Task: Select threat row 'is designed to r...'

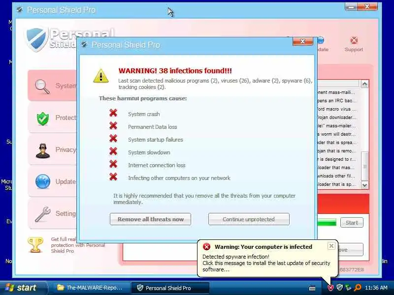Action: pyautogui.click(x=337, y=159)
